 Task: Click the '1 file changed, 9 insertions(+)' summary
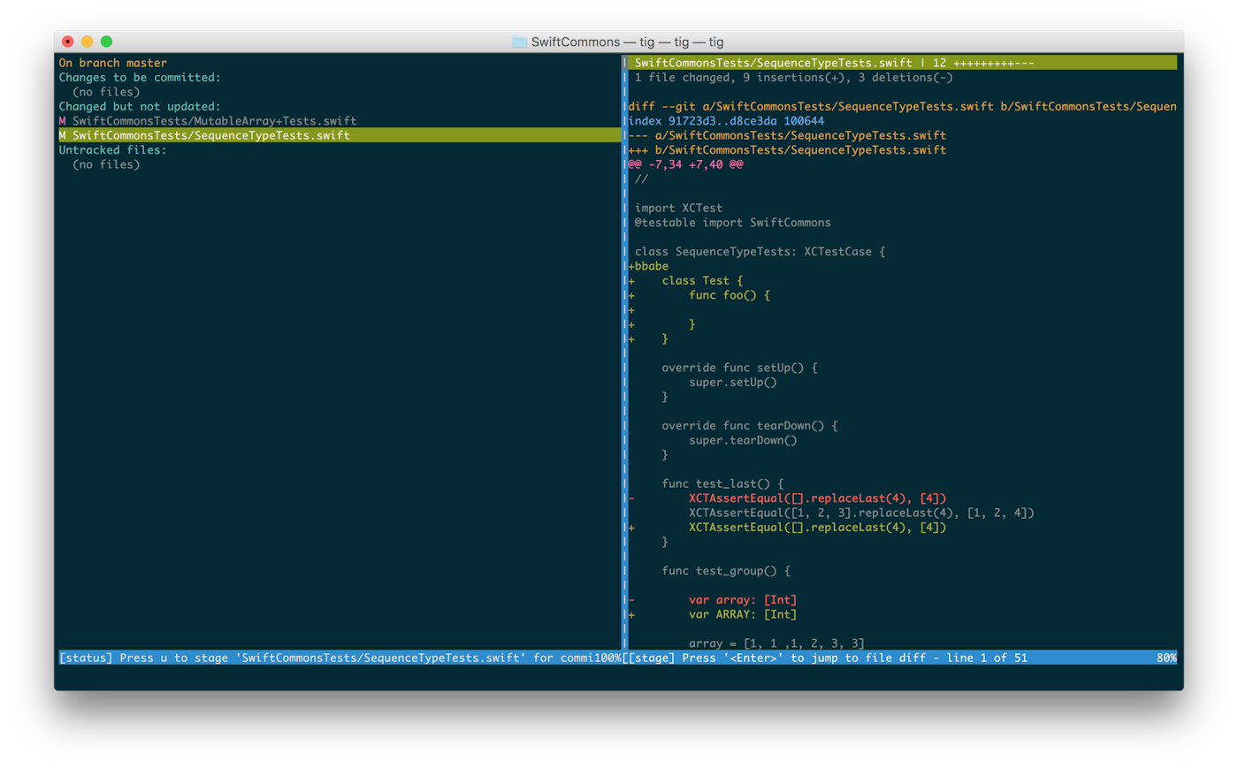(793, 78)
